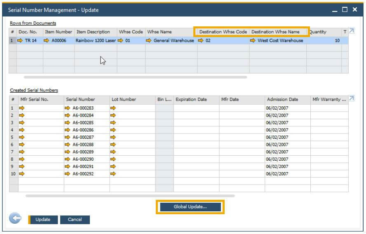
Task: Select the Item Number column header
Action: coord(59,32)
